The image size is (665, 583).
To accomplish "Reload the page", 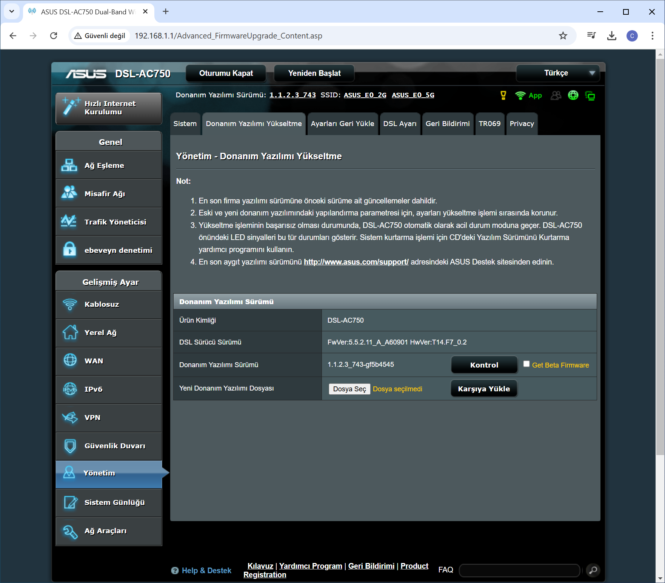I will (54, 36).
